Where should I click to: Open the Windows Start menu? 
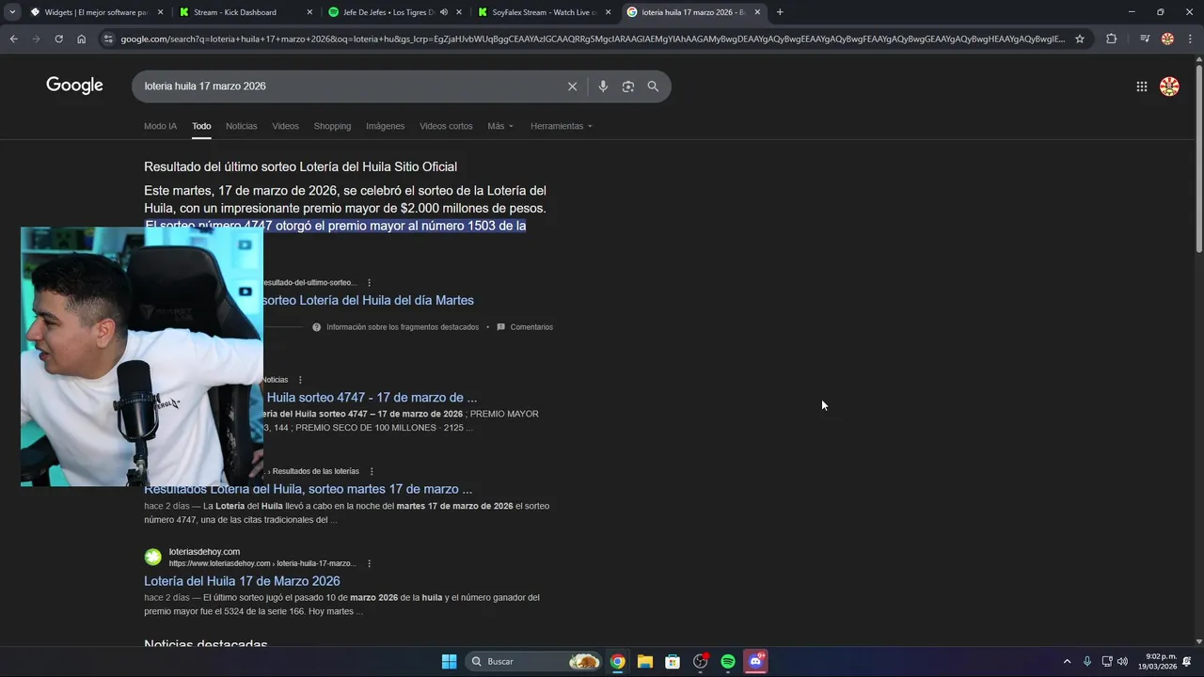[x=449, y=661]
